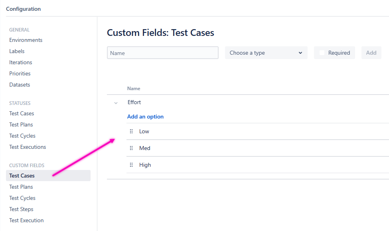Go to Labels configuration
The image size is (389, 231).
[x=17, y=51]
